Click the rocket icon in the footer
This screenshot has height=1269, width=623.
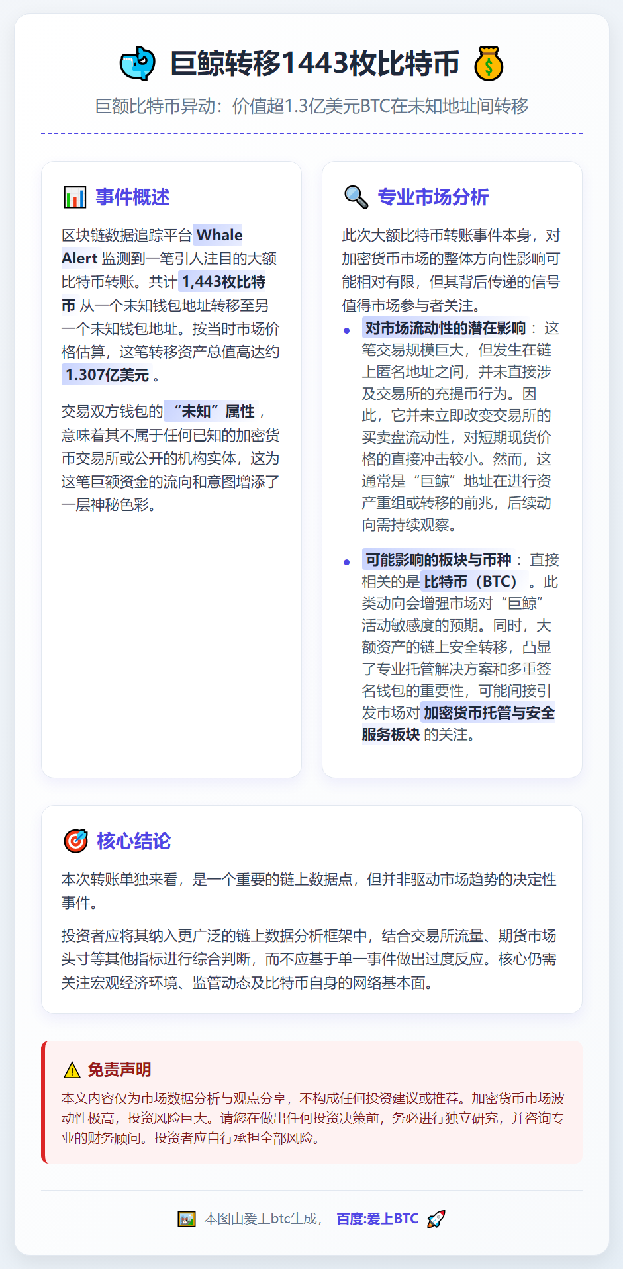(x=436, y=1219)
